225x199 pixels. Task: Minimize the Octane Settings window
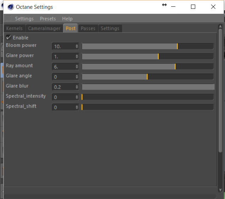[173, 7]
